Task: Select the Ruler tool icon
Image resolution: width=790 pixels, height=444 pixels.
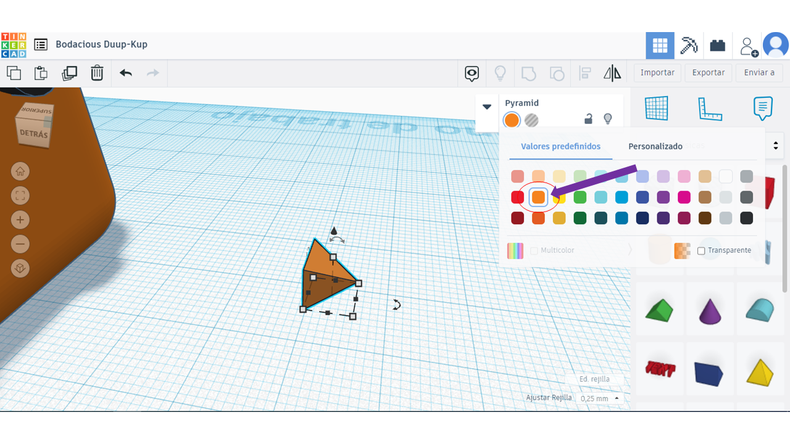Action: click(x=710, y=109)
